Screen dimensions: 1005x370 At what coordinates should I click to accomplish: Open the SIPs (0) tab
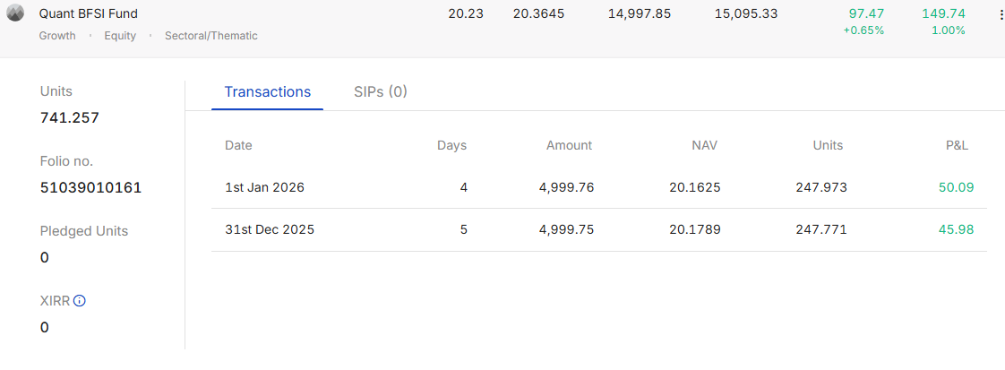coord(381,91)
